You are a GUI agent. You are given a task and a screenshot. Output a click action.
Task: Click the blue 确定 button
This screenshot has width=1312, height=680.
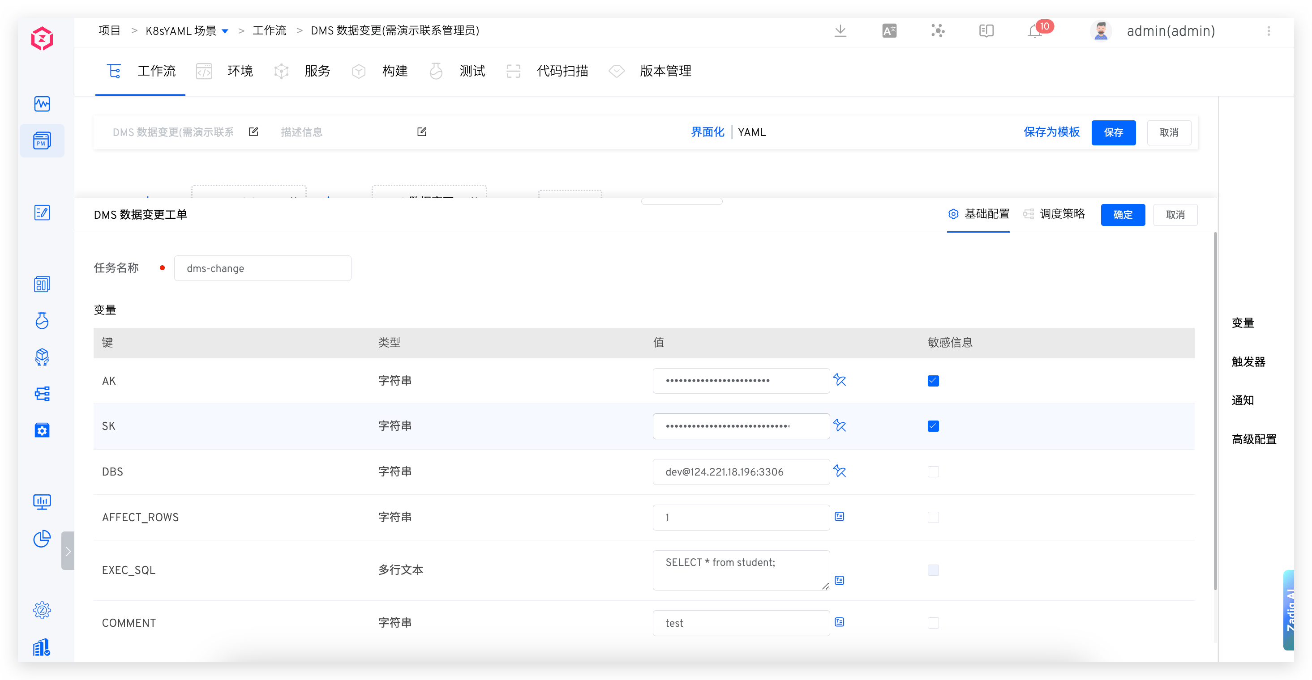1123,215
